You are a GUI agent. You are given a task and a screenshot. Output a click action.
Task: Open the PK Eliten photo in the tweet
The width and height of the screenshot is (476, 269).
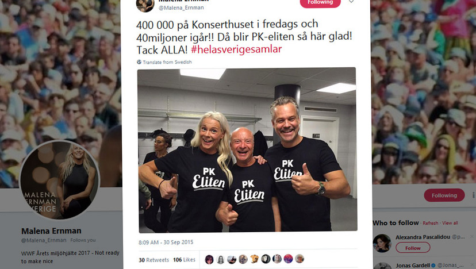pyautogui.click(x=247, y=150)
